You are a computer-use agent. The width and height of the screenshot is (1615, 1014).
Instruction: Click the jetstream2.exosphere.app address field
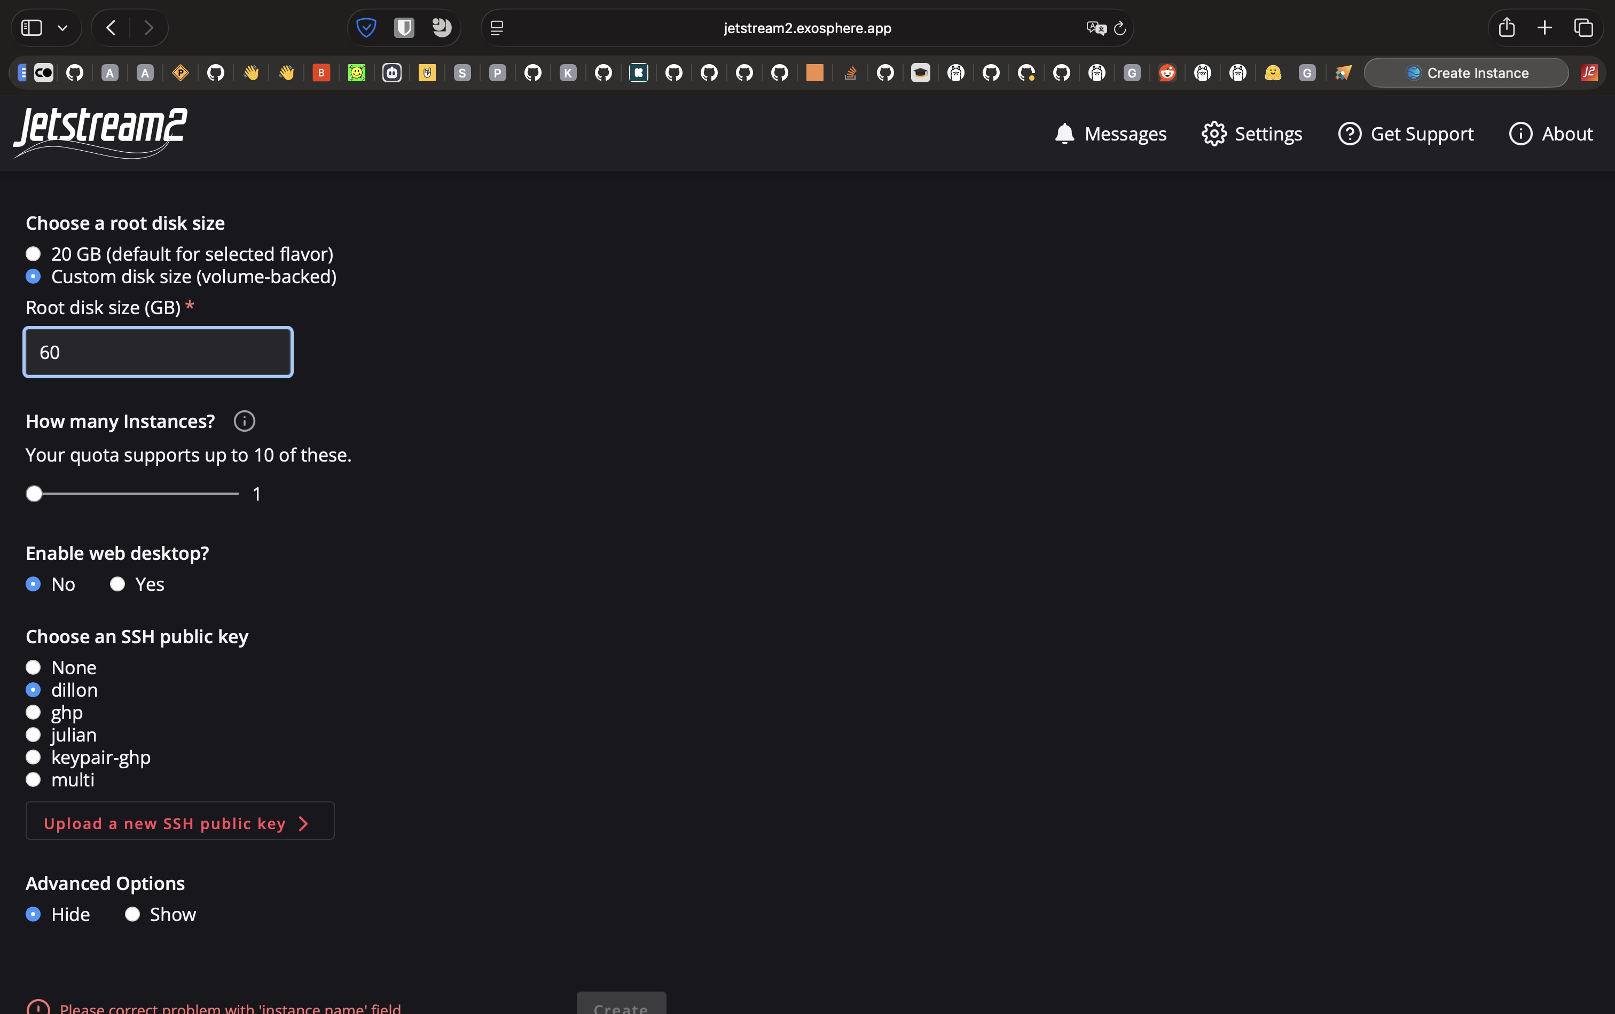point(807,28)
